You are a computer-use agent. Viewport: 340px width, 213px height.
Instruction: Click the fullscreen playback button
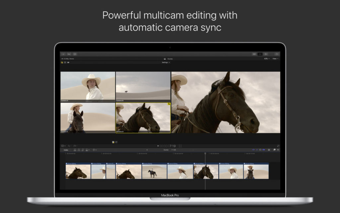pos(278,145)
